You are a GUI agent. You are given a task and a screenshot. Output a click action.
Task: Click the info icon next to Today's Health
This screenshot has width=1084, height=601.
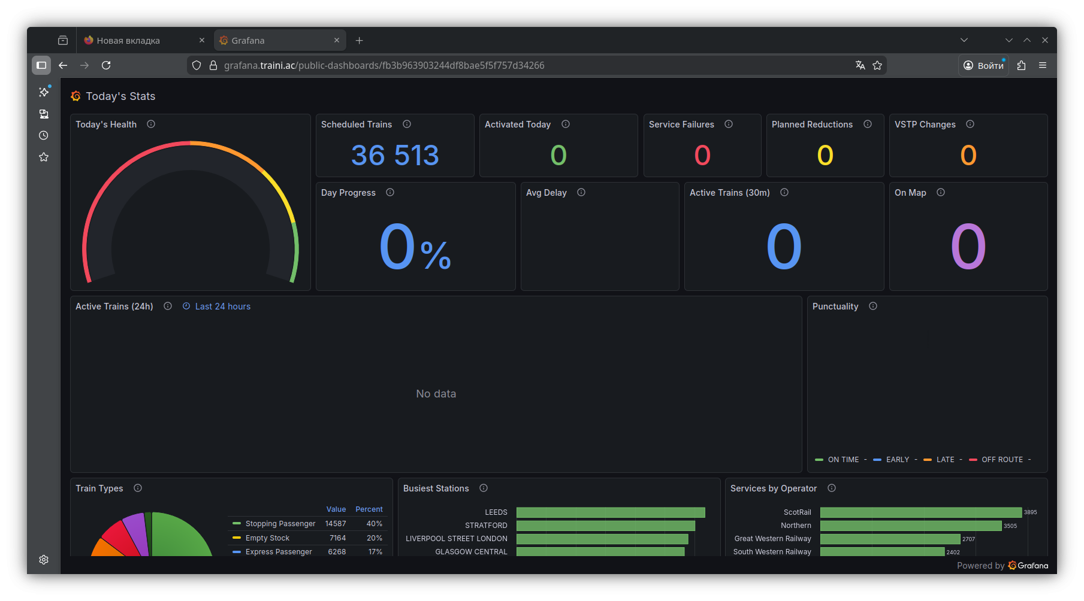click(151, 125)
